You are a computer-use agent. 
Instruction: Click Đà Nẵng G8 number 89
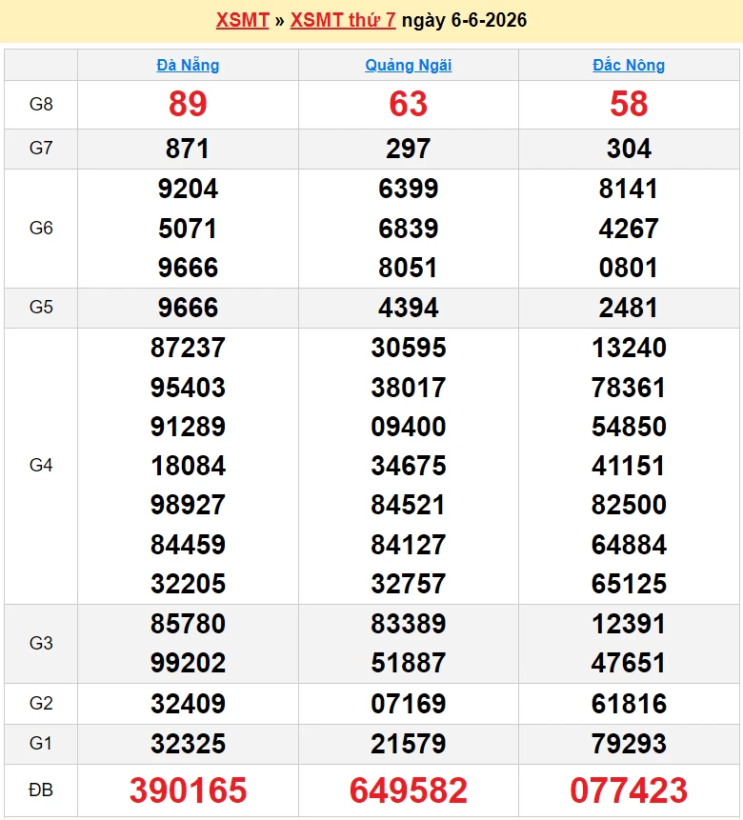pos(188,104)
